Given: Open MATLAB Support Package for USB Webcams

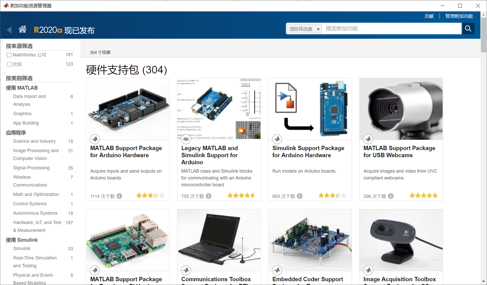Looking at the screenshot, I should coord(399,152).
